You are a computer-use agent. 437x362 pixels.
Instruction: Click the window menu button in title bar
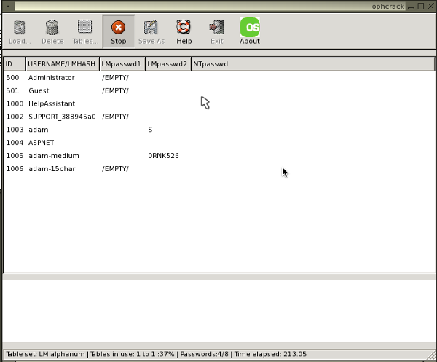pyautogui.click(x=7, y=6)
